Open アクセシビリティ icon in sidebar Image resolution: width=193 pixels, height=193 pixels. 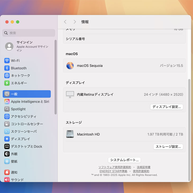coord(7,116)
